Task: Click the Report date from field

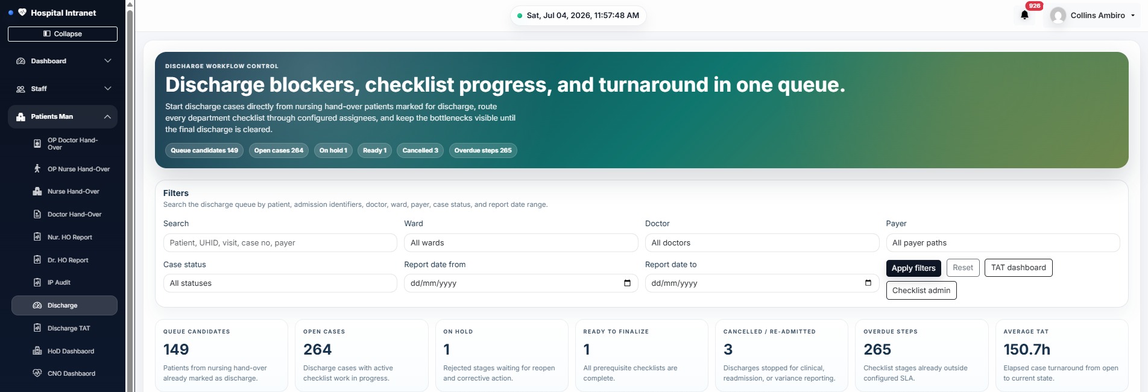Action: [x=521, y=283]
